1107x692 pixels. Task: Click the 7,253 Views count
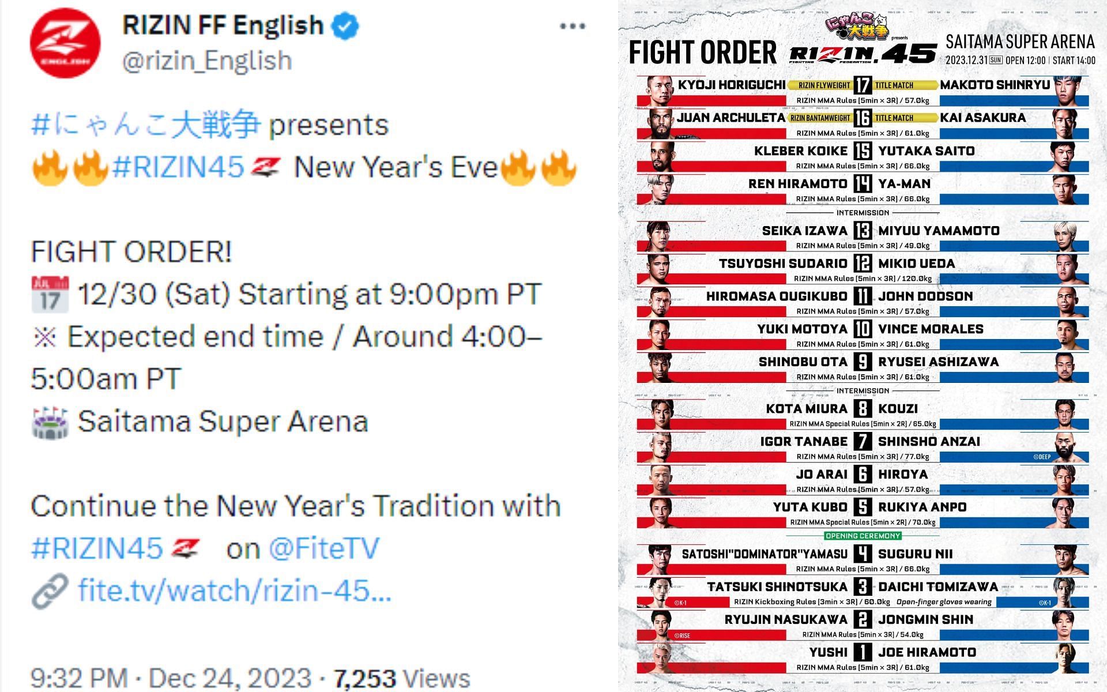point(402,678)
